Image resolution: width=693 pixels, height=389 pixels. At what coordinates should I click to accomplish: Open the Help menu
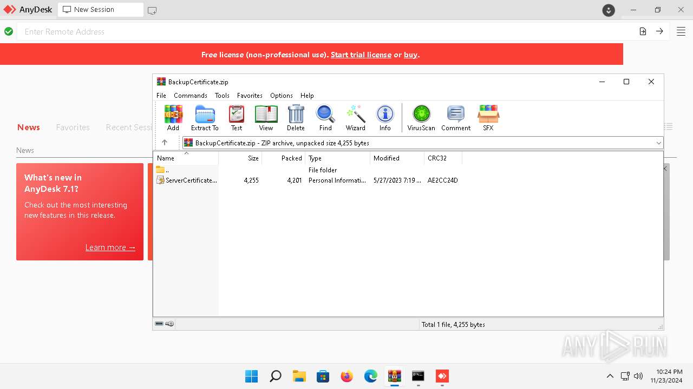pyautogui.click(x=307, y=95)
